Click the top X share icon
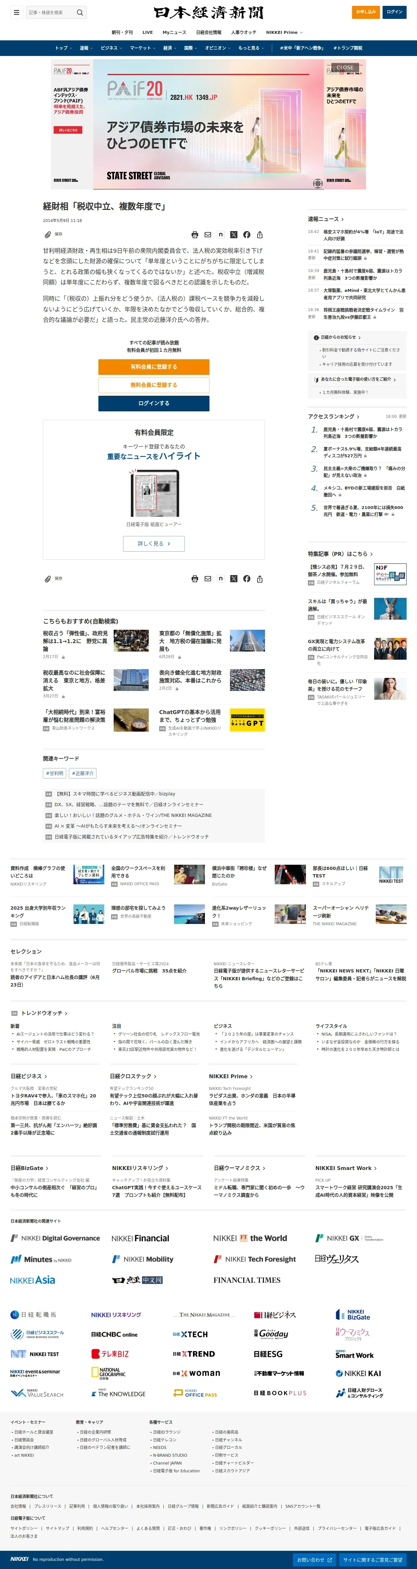 pyautogui.click(x=234, y=235)
